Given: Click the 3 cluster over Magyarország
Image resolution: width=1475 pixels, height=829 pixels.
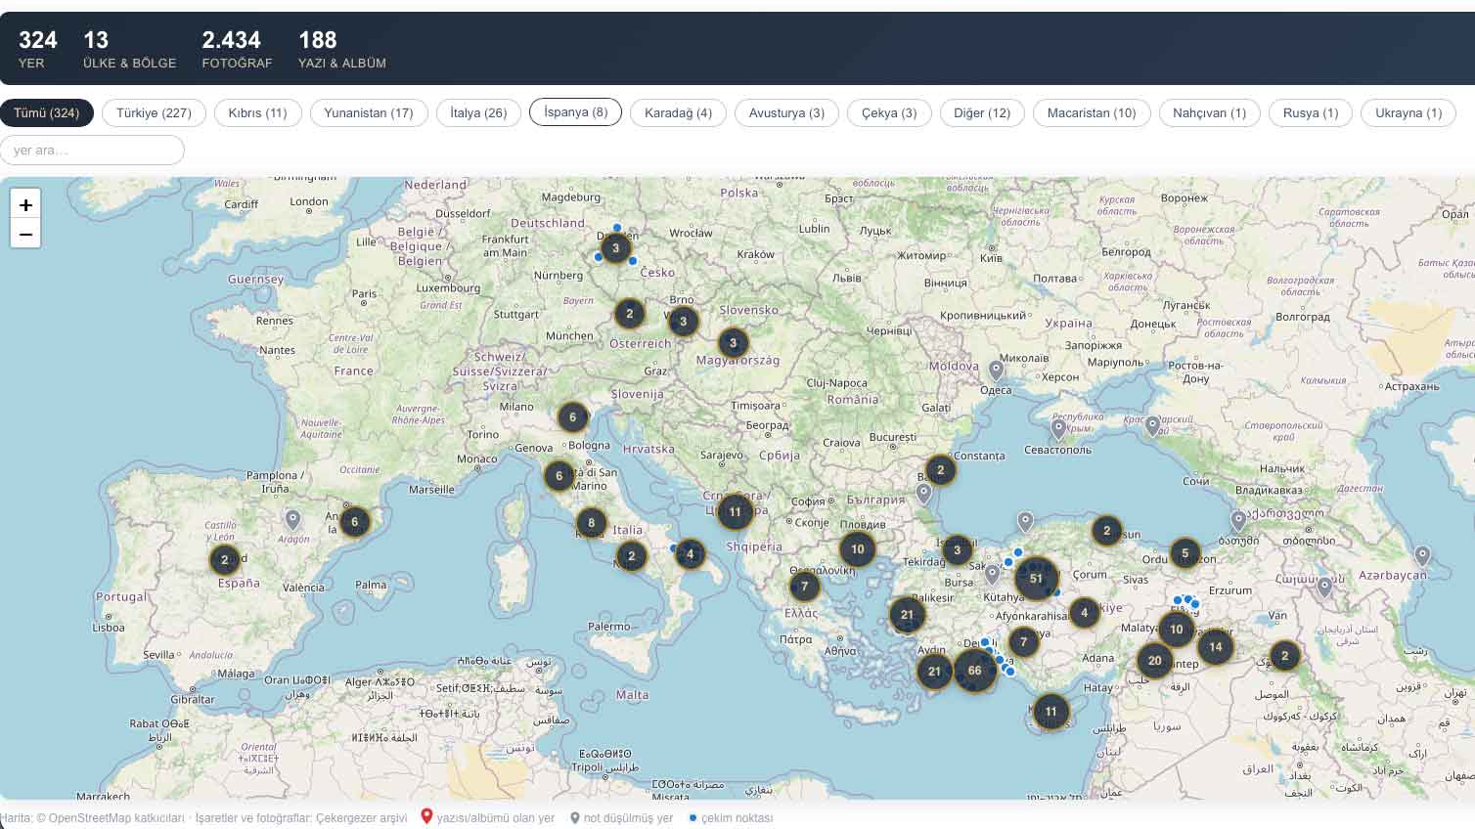Looking at the screenshot, I should click(733, 343).
